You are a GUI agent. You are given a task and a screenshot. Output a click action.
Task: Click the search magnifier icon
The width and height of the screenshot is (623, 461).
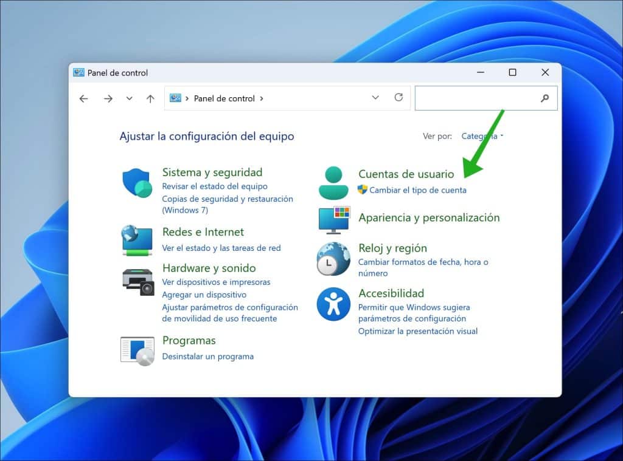pyautogui.click(x=545, y=98)
